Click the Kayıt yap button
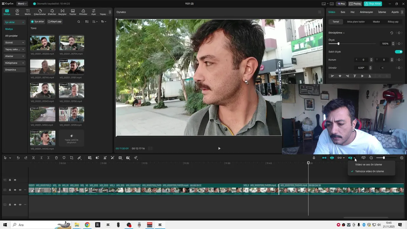This screenshot has height=229, width=407. (54, 22)
